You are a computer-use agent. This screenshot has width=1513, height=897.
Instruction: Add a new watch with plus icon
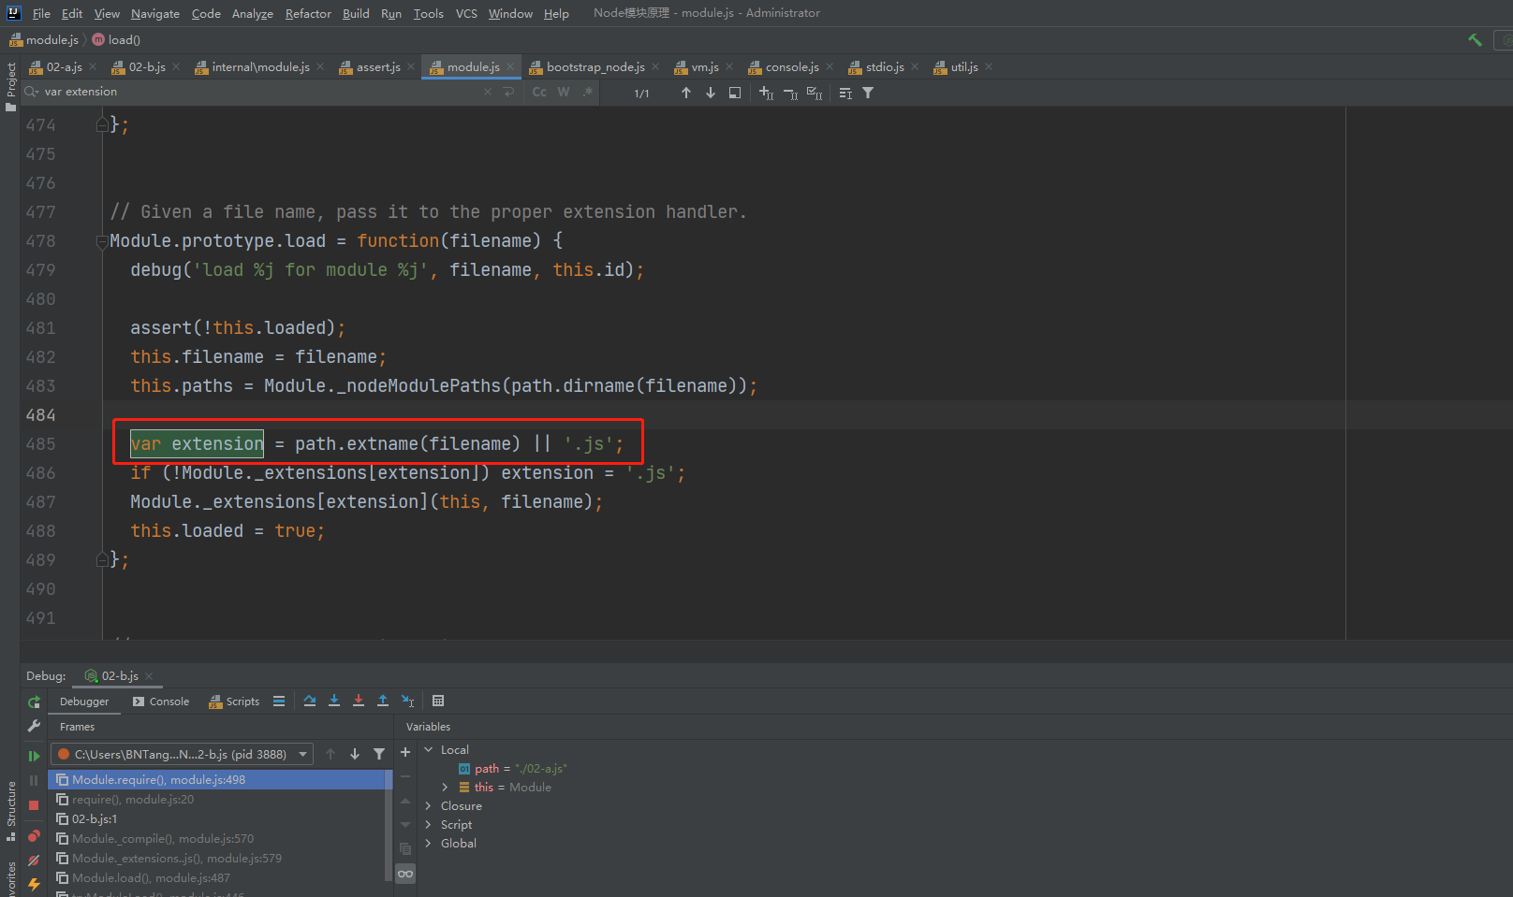(x=405, y=752)
